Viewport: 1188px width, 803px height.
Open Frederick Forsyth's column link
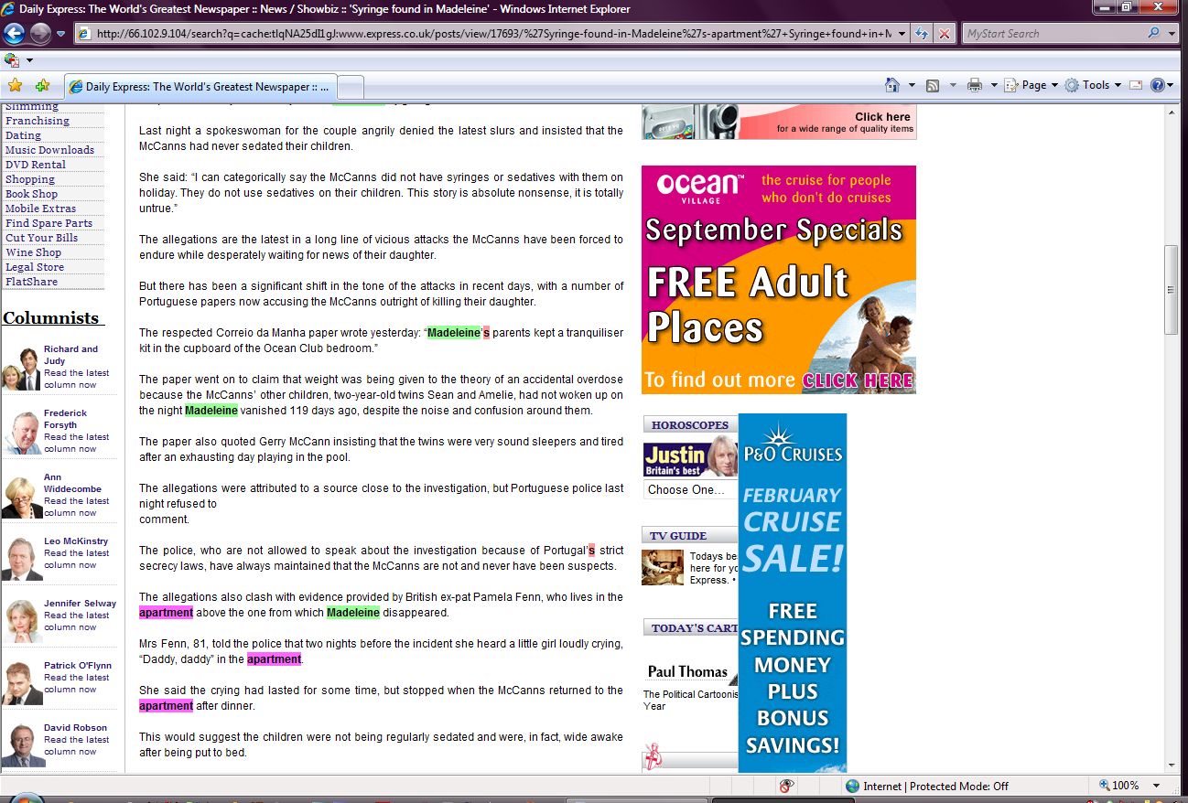[x=65, y=419]
